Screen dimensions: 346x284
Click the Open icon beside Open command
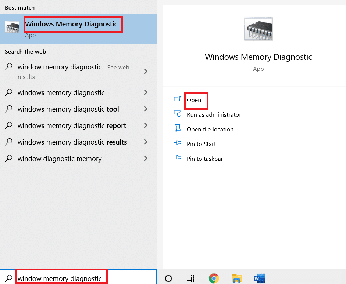point(178,99)
